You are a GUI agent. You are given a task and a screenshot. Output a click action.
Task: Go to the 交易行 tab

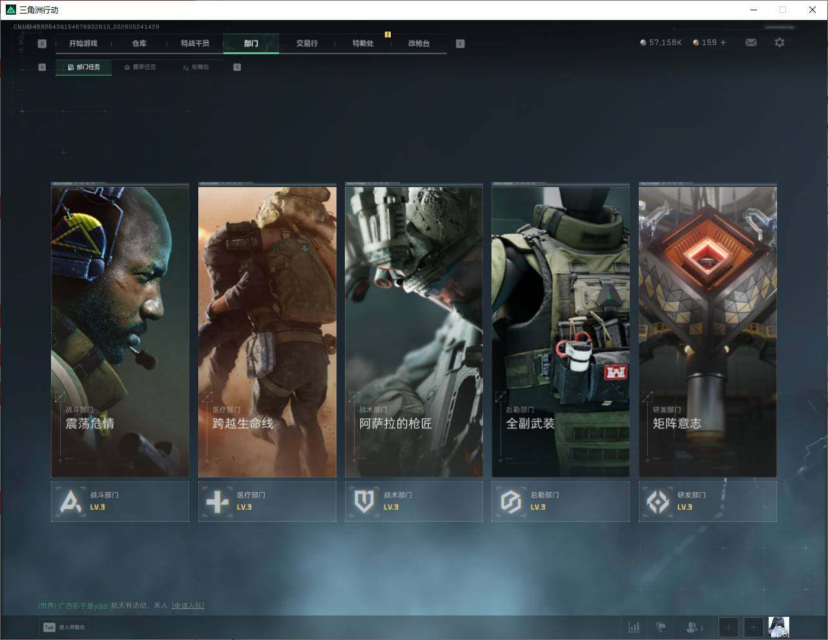(307, 43)
